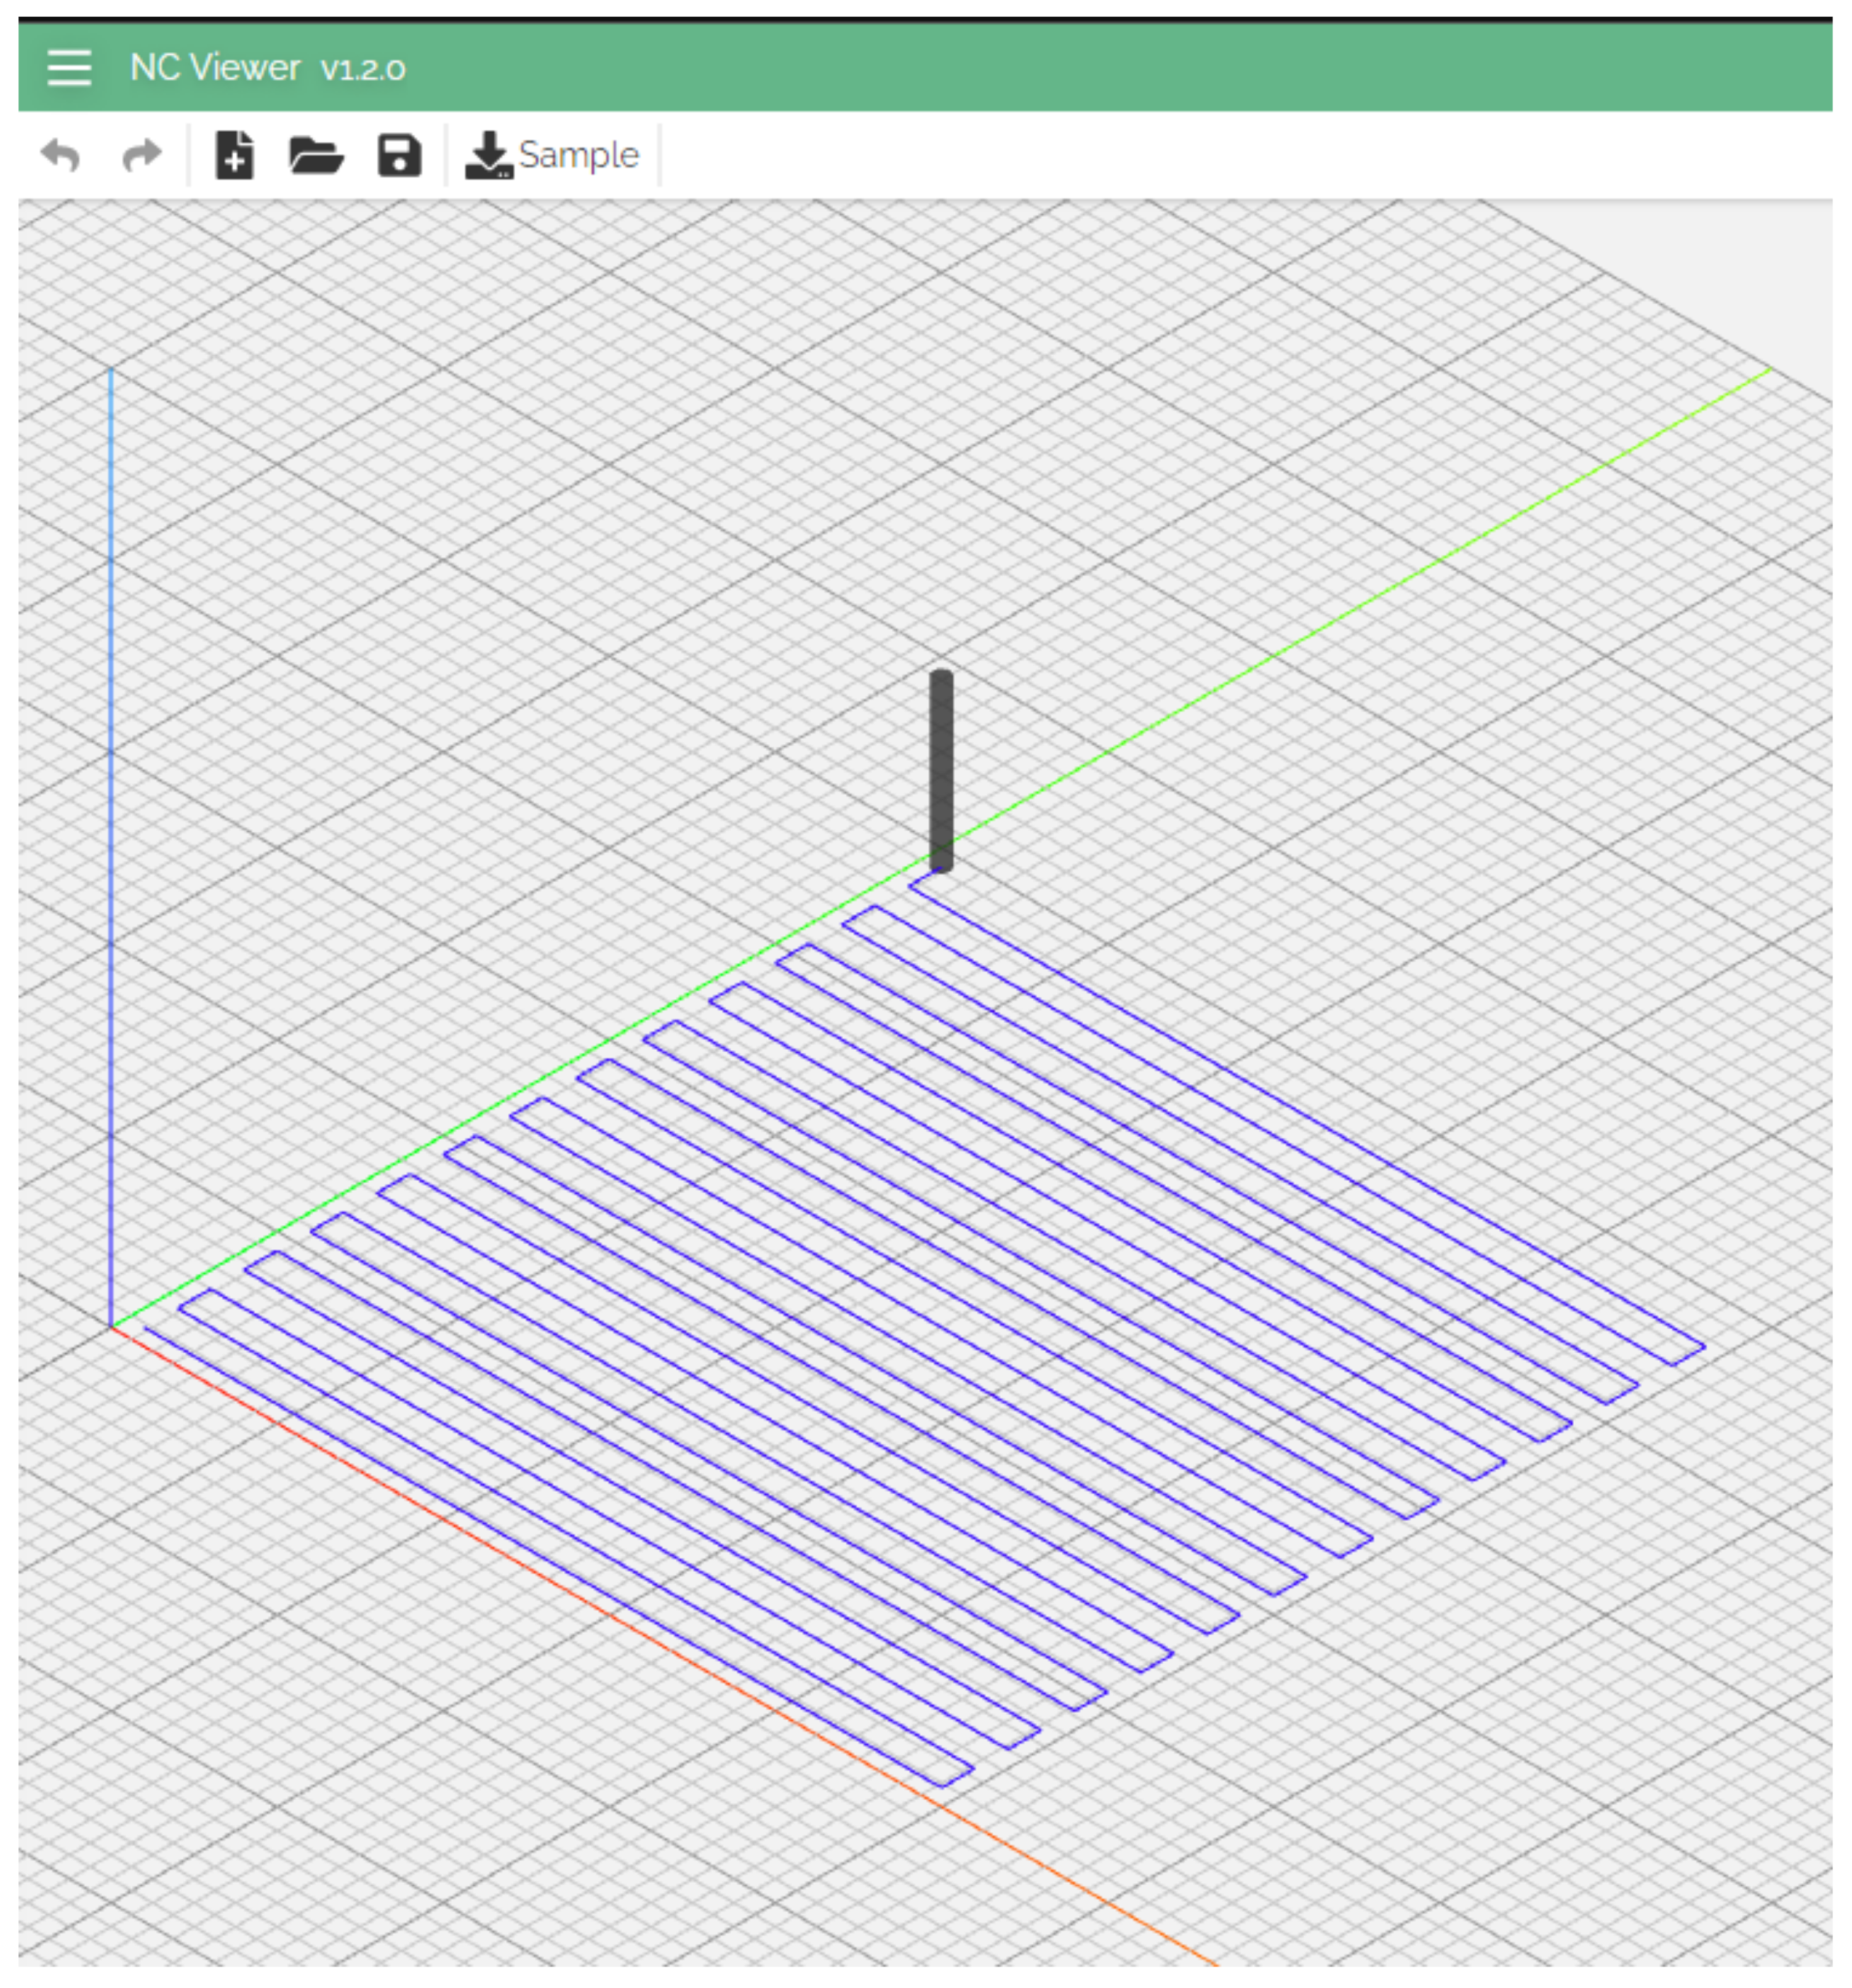1852x1988 pixels.
Task: Click the origin where the axes meet
Action: pyautogui.click(x=111, y=1327)
